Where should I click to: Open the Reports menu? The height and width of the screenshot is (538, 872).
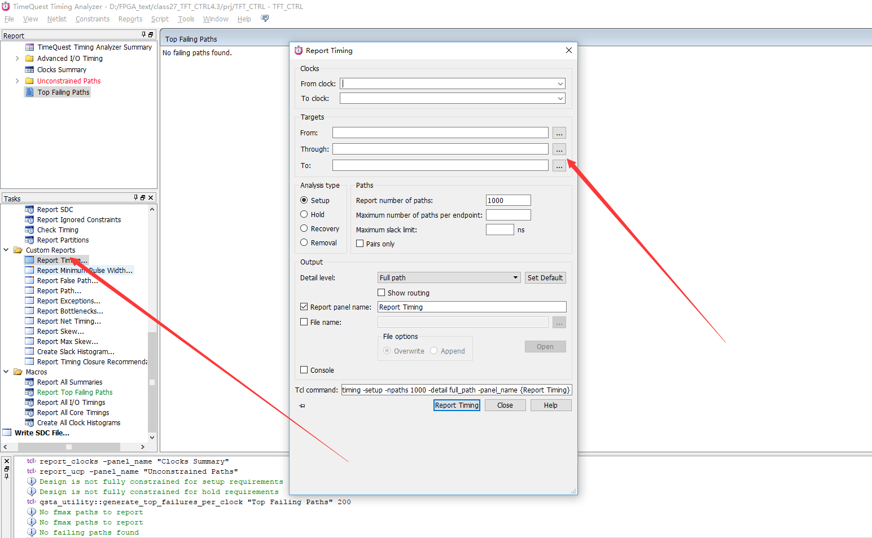click(x=130, y=19)
